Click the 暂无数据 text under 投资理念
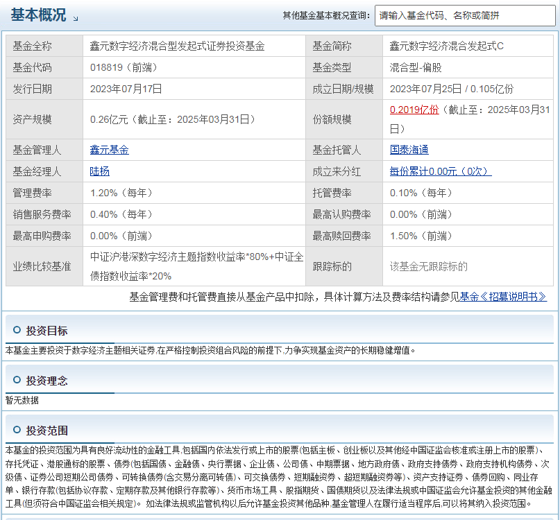The width and height of the screenshot is (560, 520). tap(22, 401)
